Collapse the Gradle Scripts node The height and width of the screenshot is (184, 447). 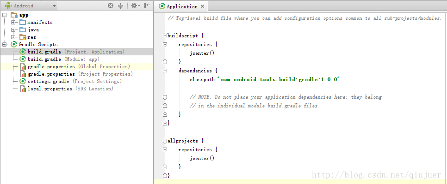[4, 44]
